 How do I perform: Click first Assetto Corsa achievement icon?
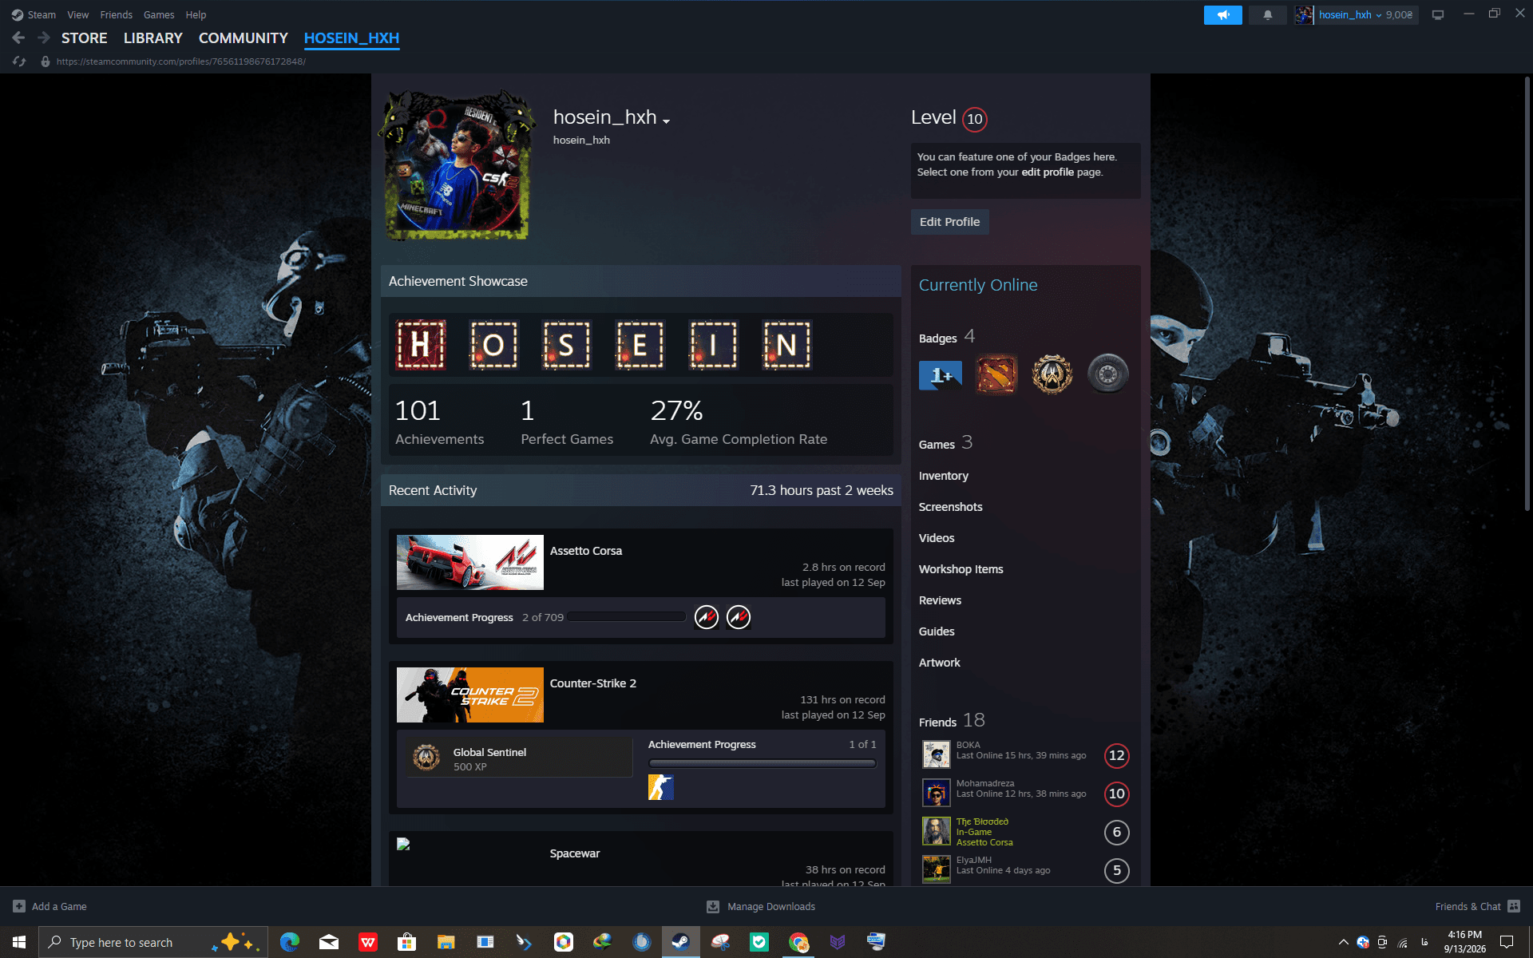click(x=707, y=617)
